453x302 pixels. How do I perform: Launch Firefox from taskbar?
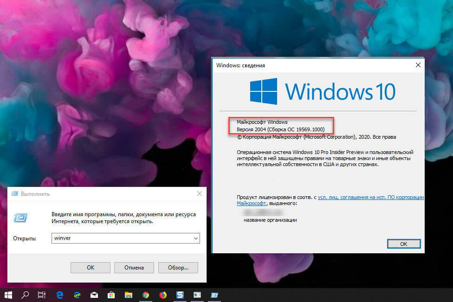[x=163, y=295]
